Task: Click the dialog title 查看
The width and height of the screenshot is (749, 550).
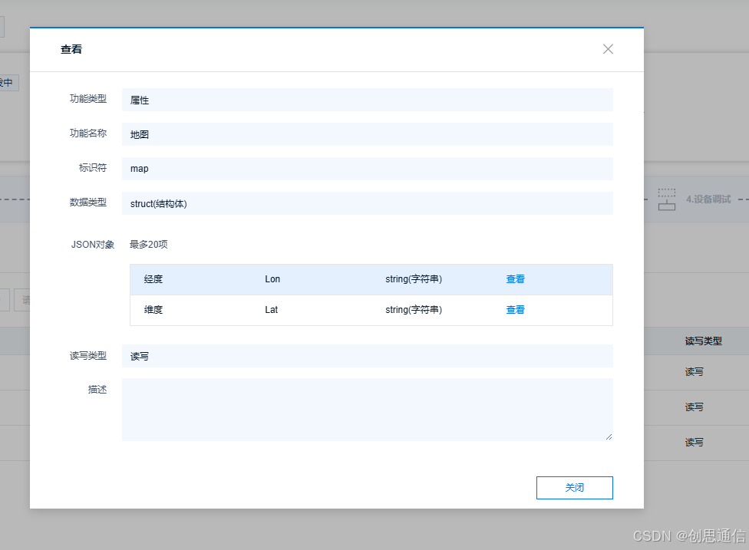Action: [71, 49]
